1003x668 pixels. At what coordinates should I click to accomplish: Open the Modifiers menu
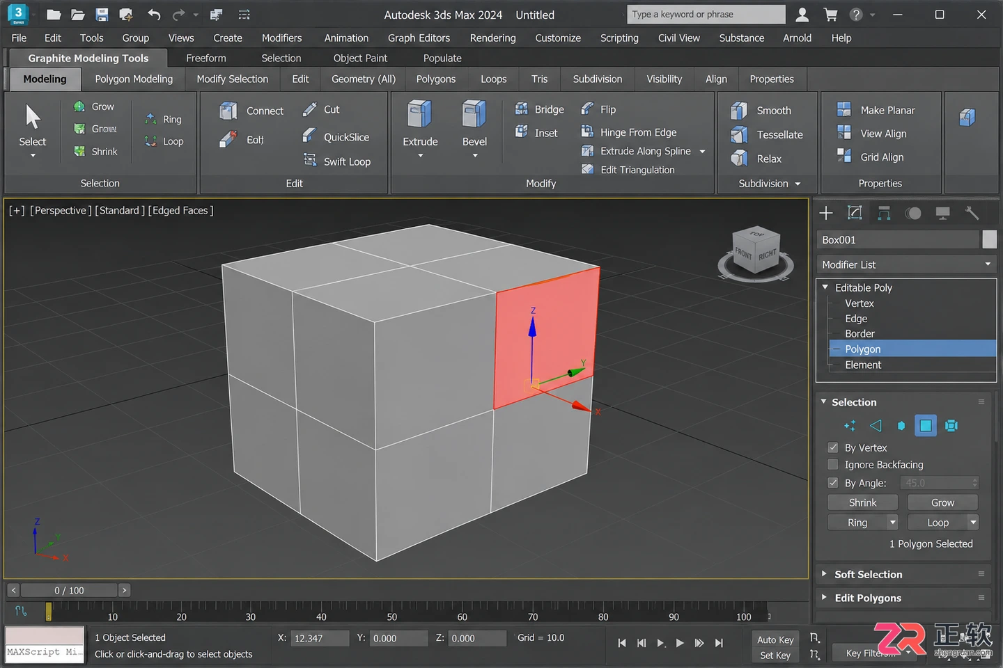(x=281, y=38)
